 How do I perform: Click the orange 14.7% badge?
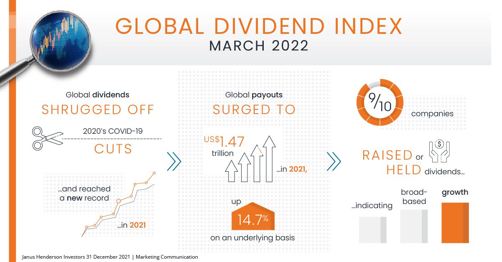[253, 218]
